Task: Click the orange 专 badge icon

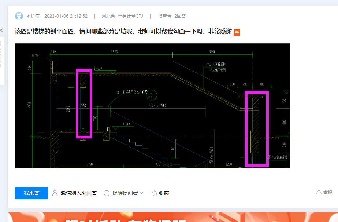Action: [237, 33]
